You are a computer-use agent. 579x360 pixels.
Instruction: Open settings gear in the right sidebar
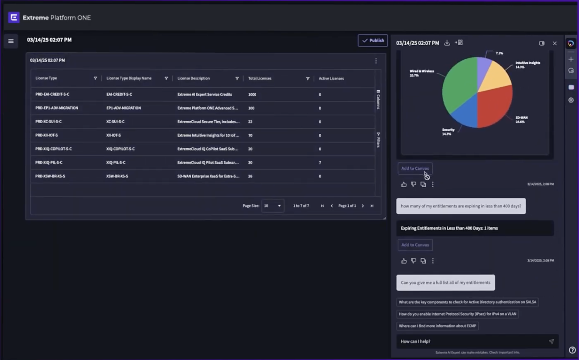pos(571,100)
